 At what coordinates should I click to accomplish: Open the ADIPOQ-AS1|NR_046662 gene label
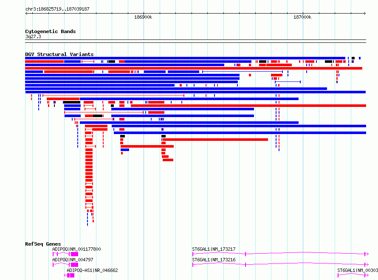point(92,270)
